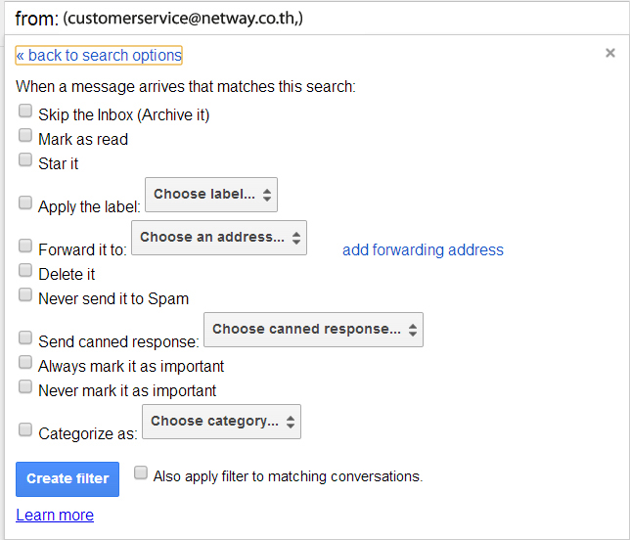Enable Never send it to Spam
This screenshot has height=540, width=630.
click(25, 294)
